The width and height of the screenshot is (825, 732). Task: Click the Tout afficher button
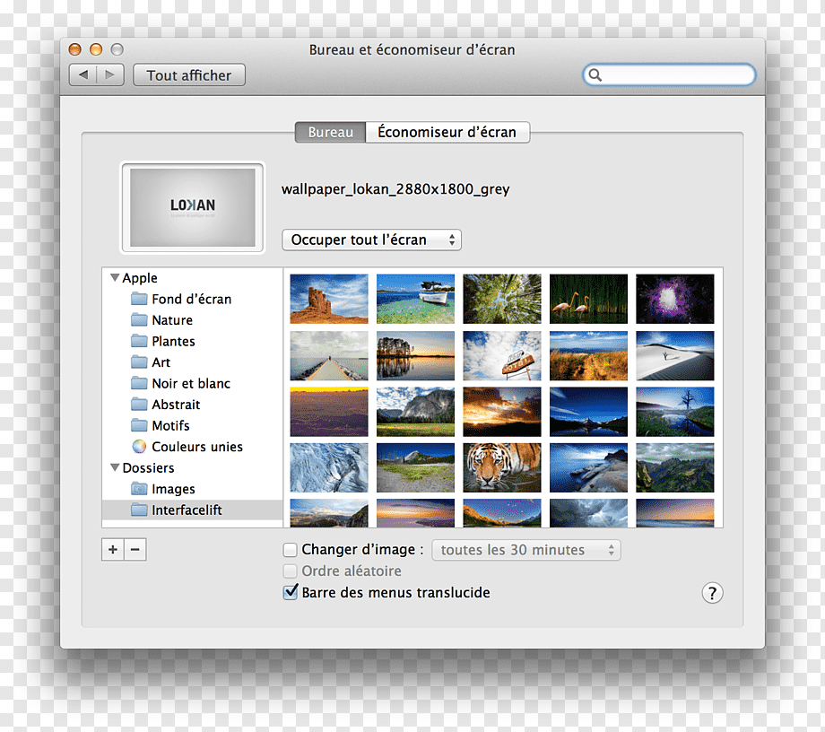pos(189,75)
